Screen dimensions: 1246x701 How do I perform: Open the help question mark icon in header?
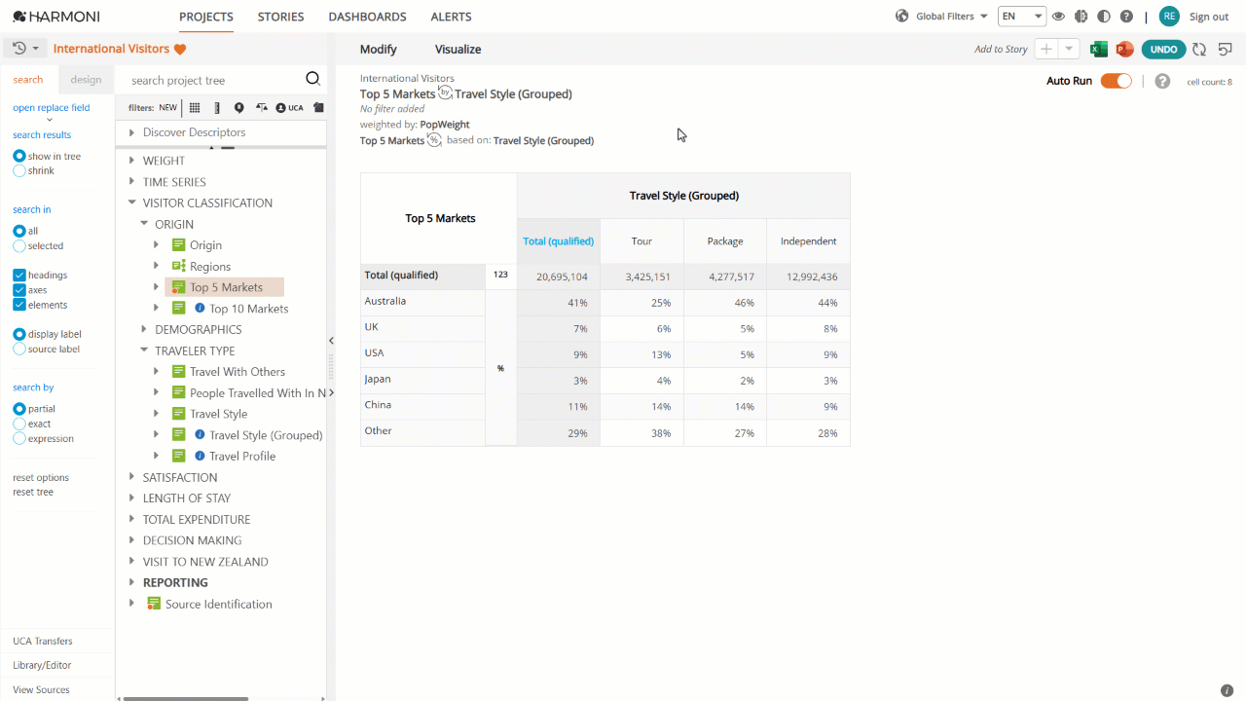[1126, 17]
